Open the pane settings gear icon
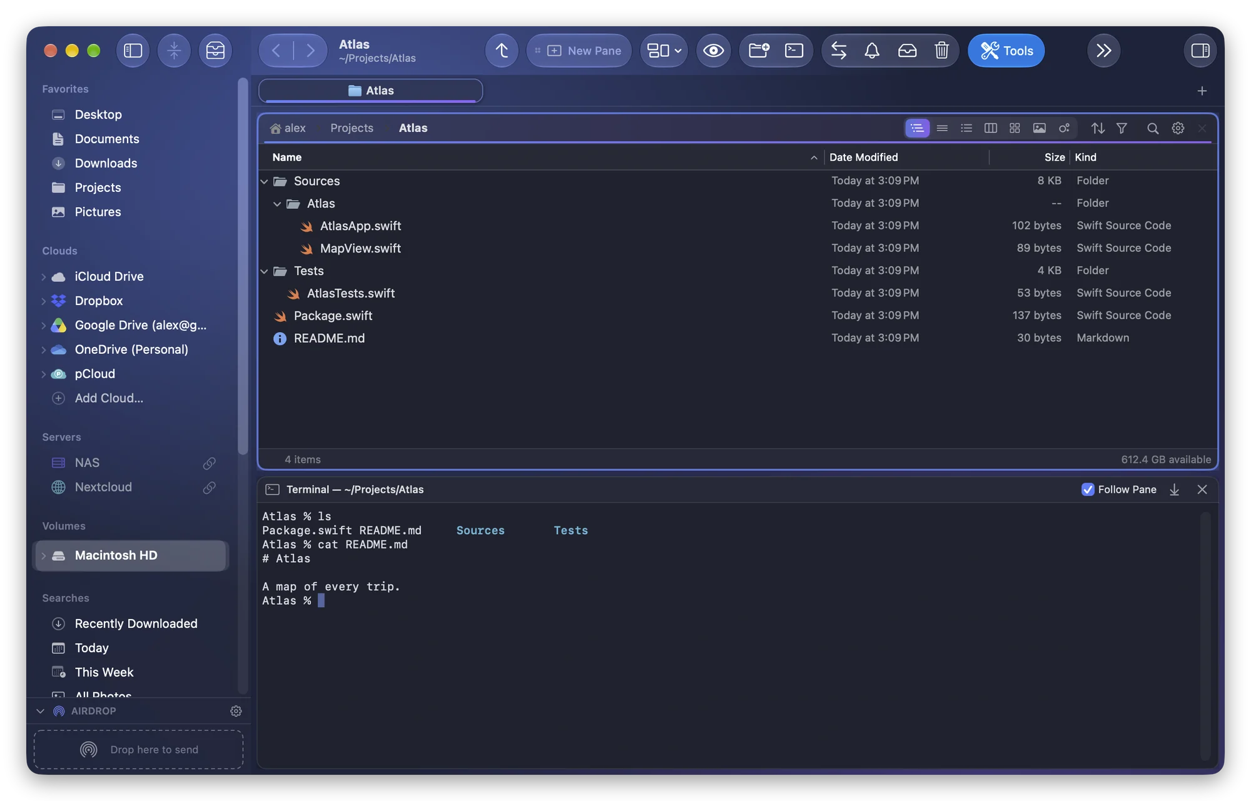The image size is (1251, 801). (x=1178, y=128)
